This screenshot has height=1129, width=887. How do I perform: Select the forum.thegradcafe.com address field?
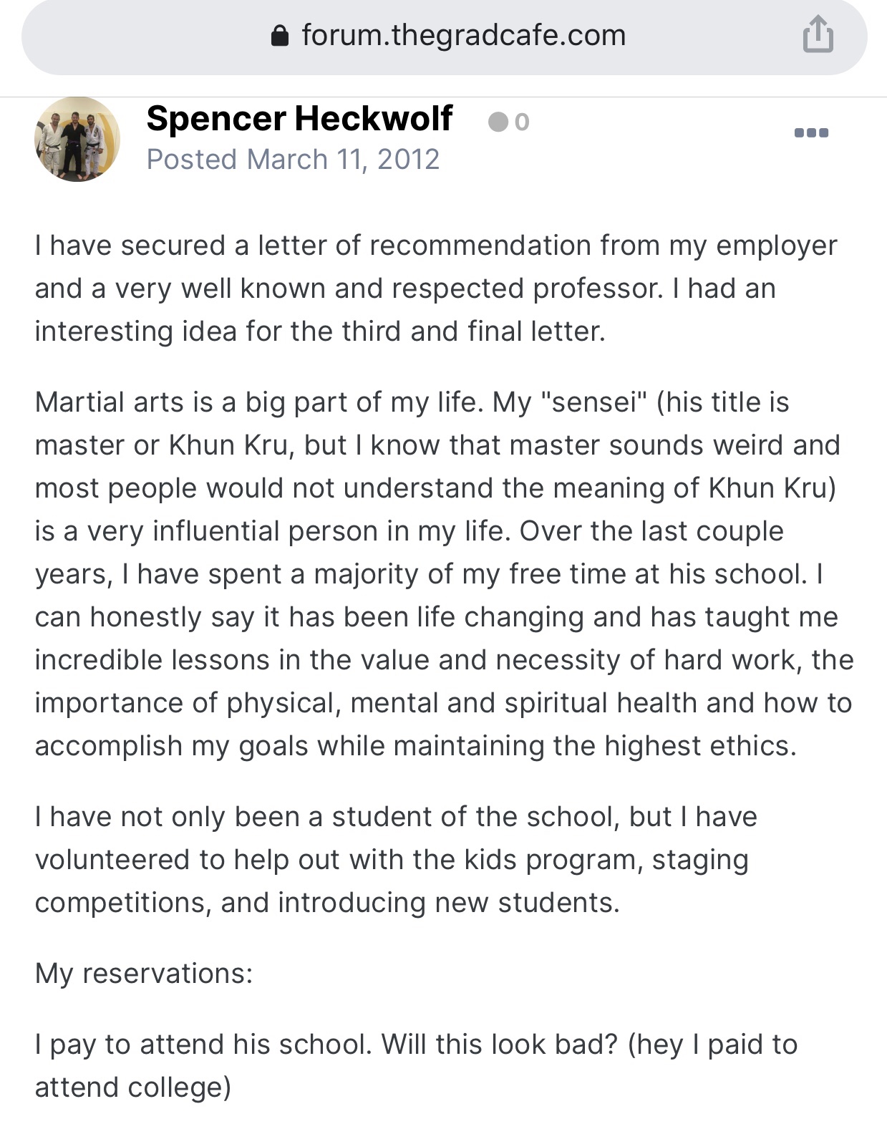tap(463, 35)
